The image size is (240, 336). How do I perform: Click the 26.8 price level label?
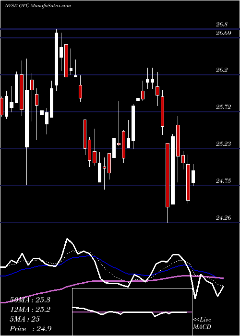coord(222,24)
